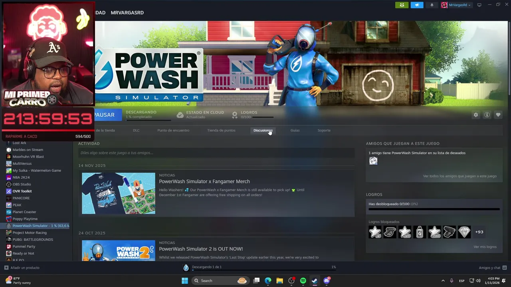Open the DLC tab
The width and height of the screenshot is (511, 287).
[136, 130]
